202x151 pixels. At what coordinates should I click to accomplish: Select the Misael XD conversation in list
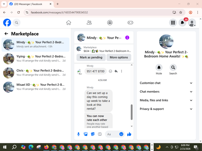tap(36, 87)
